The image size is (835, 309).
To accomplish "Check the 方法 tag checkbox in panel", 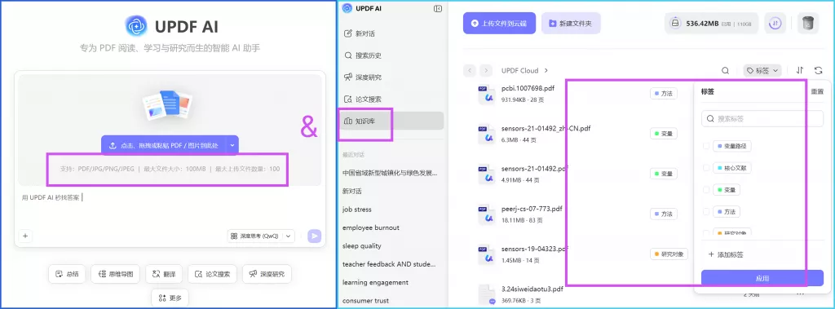I will tap(706, 211).
